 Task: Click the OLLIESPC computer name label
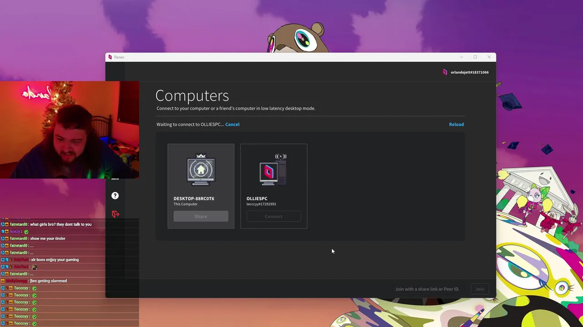coord(257,198)
